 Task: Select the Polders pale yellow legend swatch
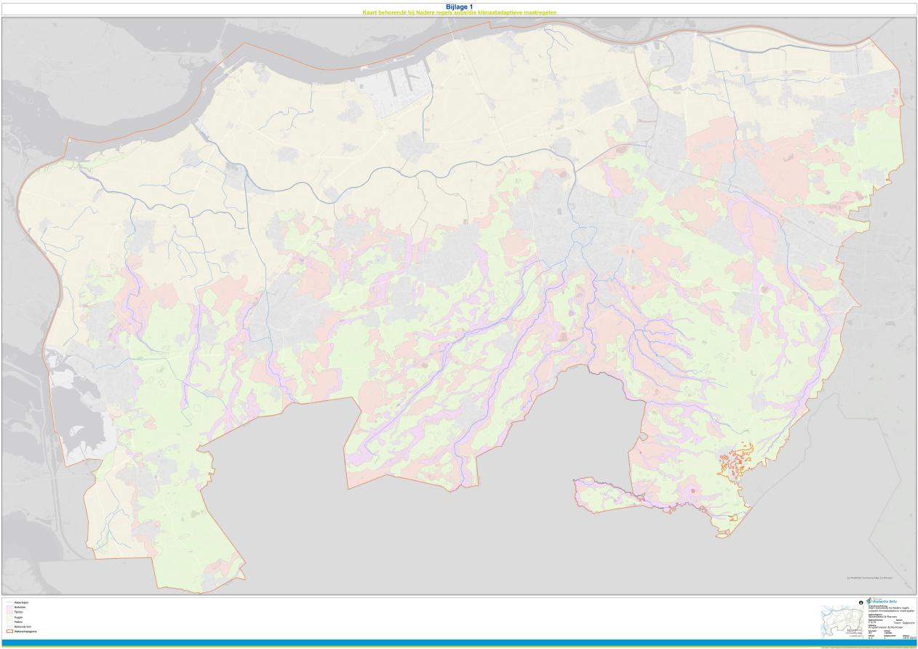[x=9, y=622]
